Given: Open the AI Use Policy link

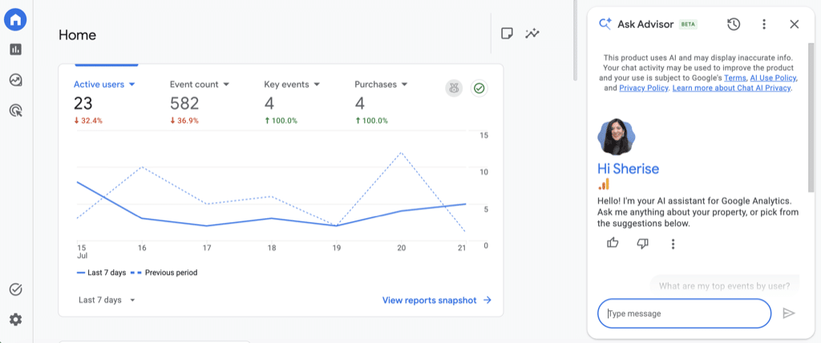Looking at the screenshot, I should 774,78.
